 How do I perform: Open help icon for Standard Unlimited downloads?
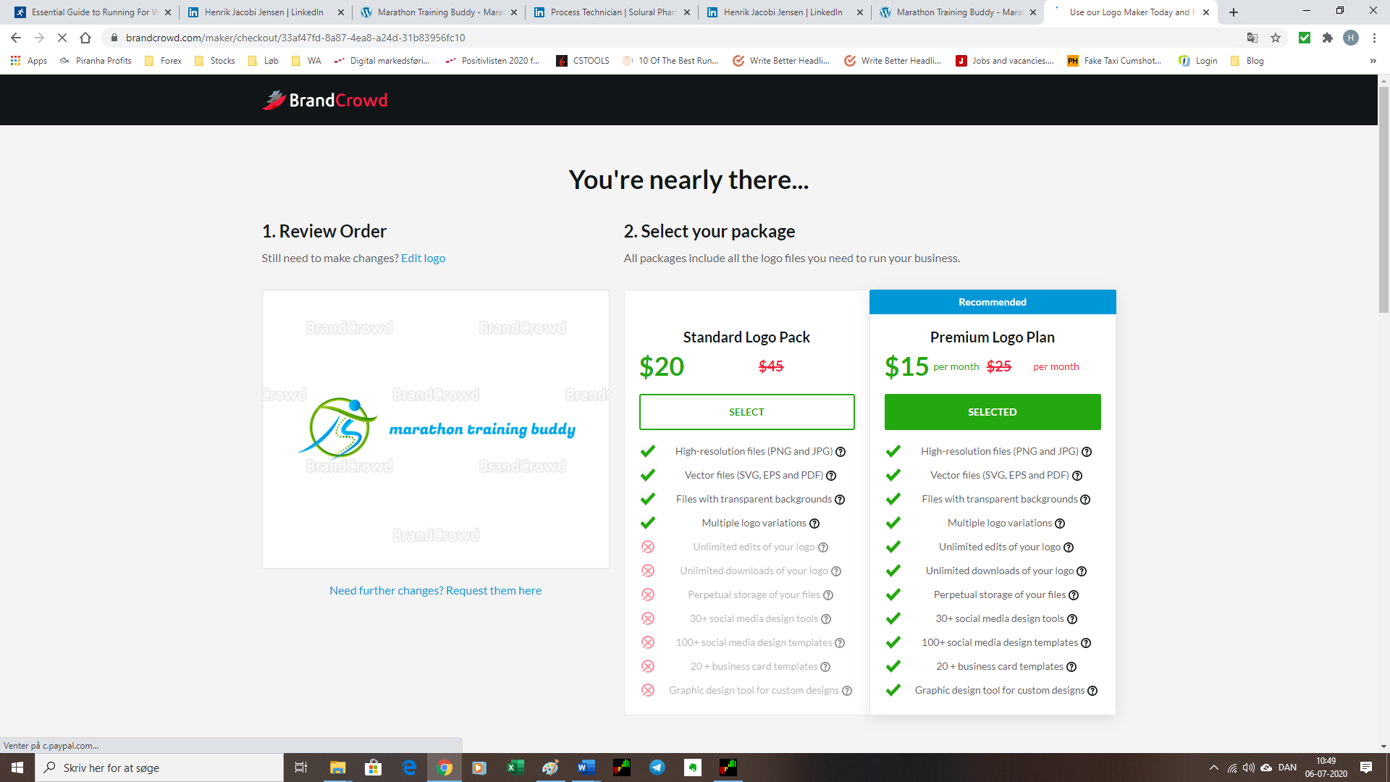[836, 571]
